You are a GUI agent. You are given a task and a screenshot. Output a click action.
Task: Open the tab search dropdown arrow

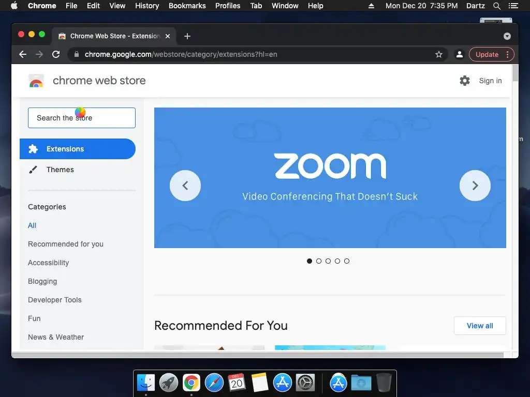tap(507, 36)
